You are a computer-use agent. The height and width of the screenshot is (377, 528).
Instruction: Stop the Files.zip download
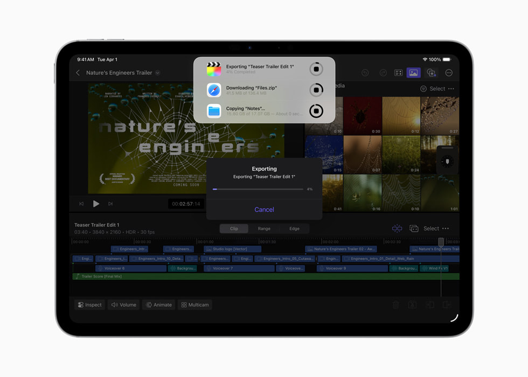click(316, 90)
